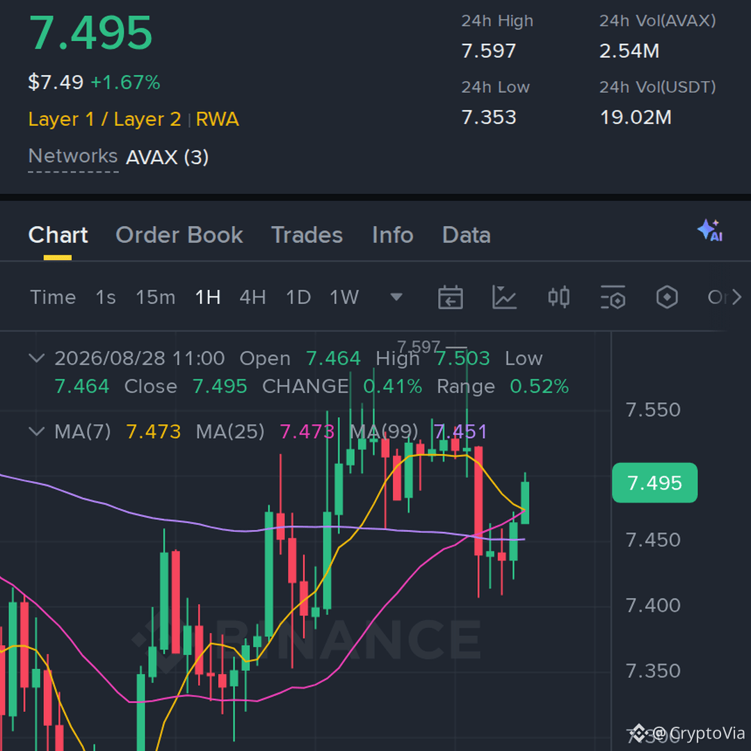Click the large 7.495 last price
Image resolution: width=751 pixels, height=751 pixels.
pyautogui.click(x=90, y=33)
